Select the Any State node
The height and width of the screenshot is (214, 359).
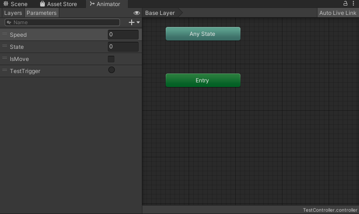coord(203,34)
